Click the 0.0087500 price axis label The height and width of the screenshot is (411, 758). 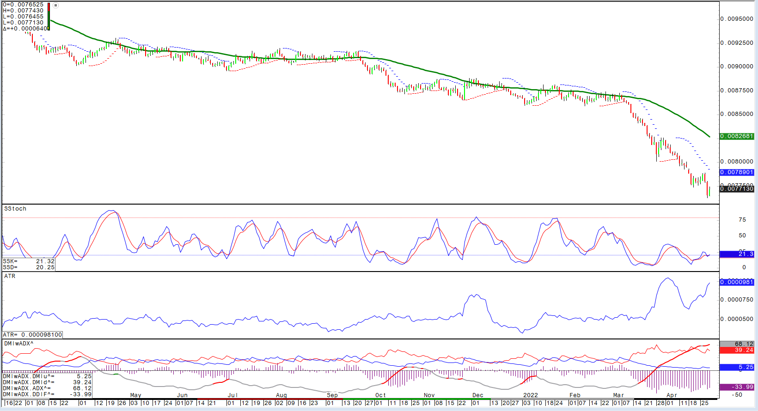coord(737,91)
